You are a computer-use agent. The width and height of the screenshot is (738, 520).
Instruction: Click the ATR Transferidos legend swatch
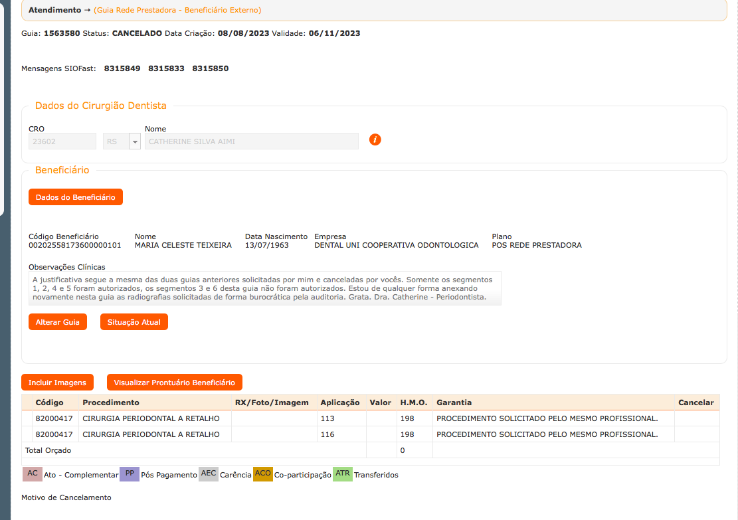click(x=343, y=474)
